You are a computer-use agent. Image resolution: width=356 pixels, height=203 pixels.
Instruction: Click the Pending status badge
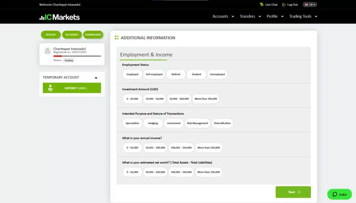(x=69, y=60)
